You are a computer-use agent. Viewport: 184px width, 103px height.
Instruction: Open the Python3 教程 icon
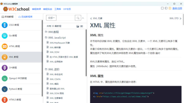[x=5, y=89]
